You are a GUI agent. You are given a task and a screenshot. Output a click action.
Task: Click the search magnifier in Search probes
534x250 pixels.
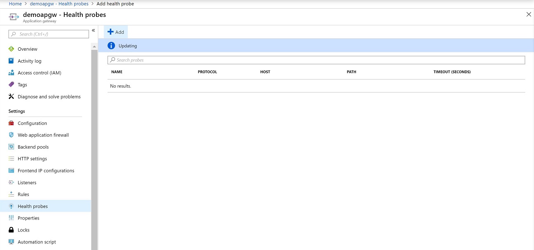(x=112, y=60)
